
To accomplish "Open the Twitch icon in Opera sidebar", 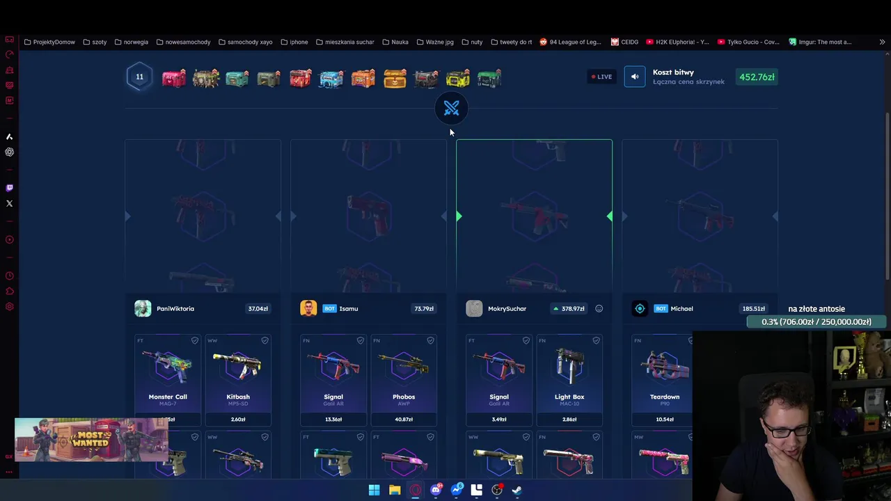I will [9, 188].
